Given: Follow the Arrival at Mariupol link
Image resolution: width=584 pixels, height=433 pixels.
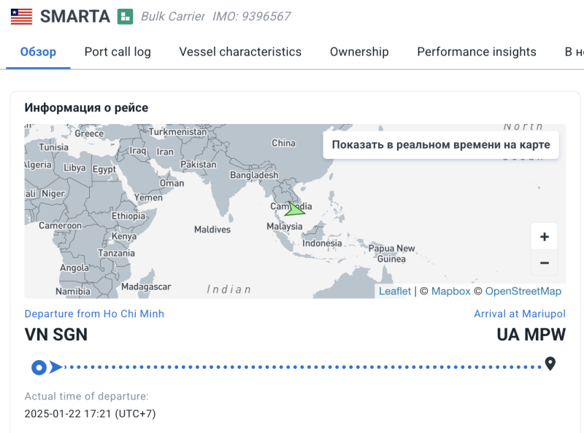Looking at the screenshot, I should [x=520, y=313].
